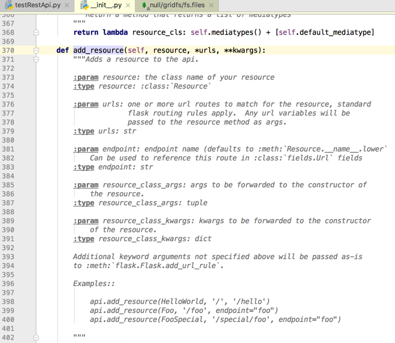This screenshot has width=395, height=343.
Task: Close the testRestApi.py tab
Action: coord(67,5)
